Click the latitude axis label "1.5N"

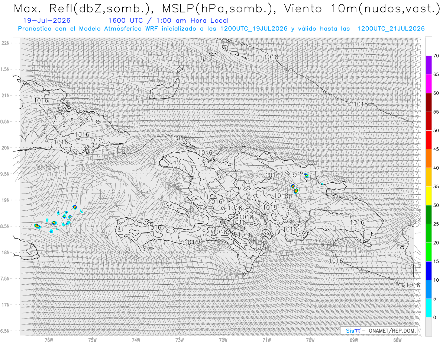pyautogui.click(x=6, y=69)
